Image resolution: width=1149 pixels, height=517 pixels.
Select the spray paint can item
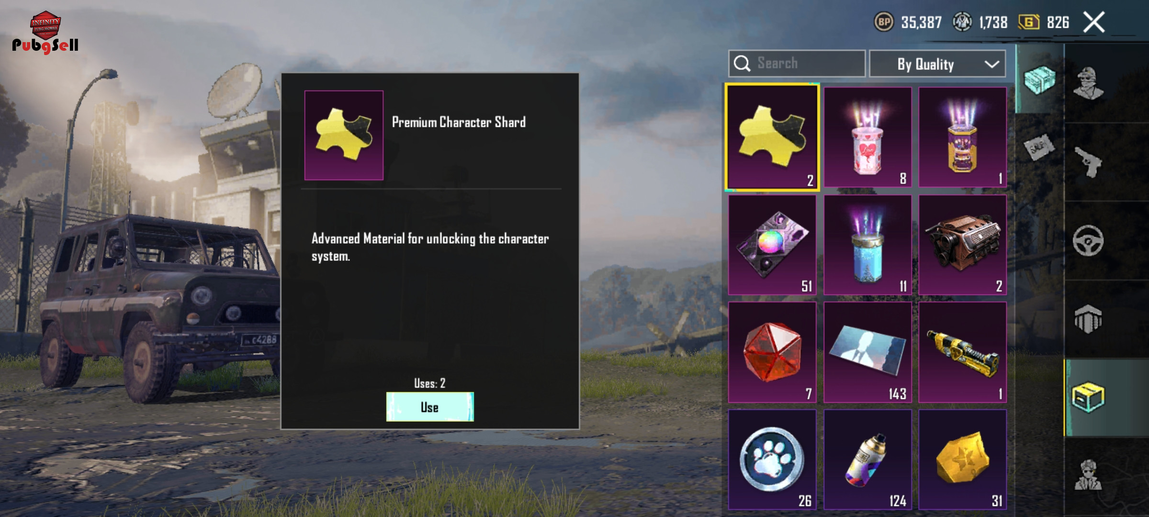(x=867, y=460)
